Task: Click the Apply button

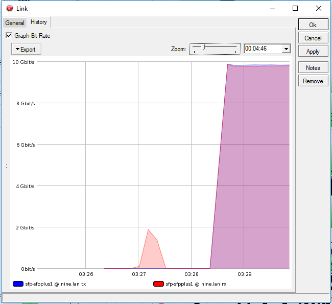Action: point(313,52)
